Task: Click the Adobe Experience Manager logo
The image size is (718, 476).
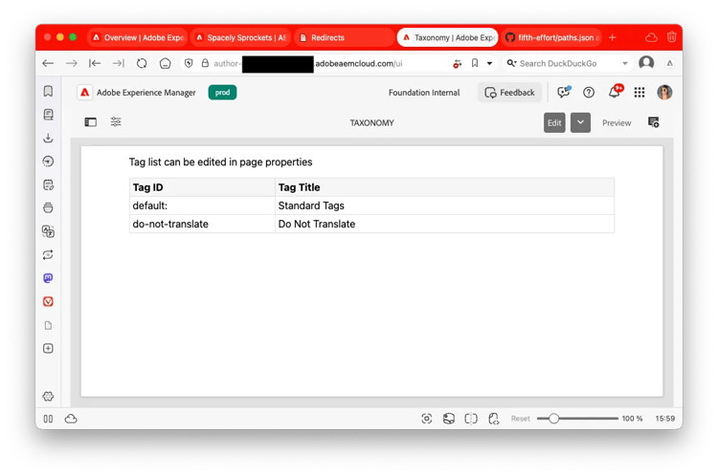Action: pyautogui.click(x=84, y=93)
